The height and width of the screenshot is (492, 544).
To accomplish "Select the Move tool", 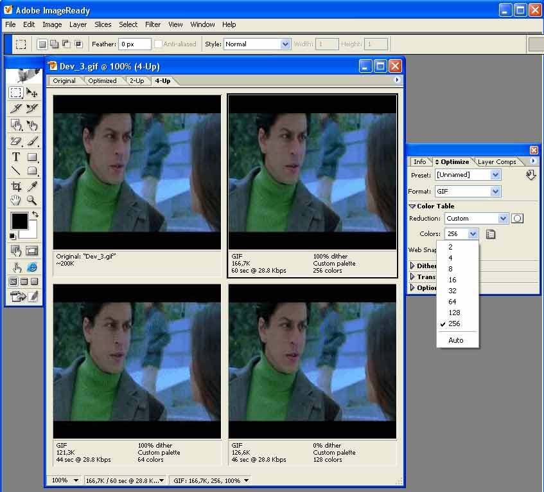I will pos(32,93).
